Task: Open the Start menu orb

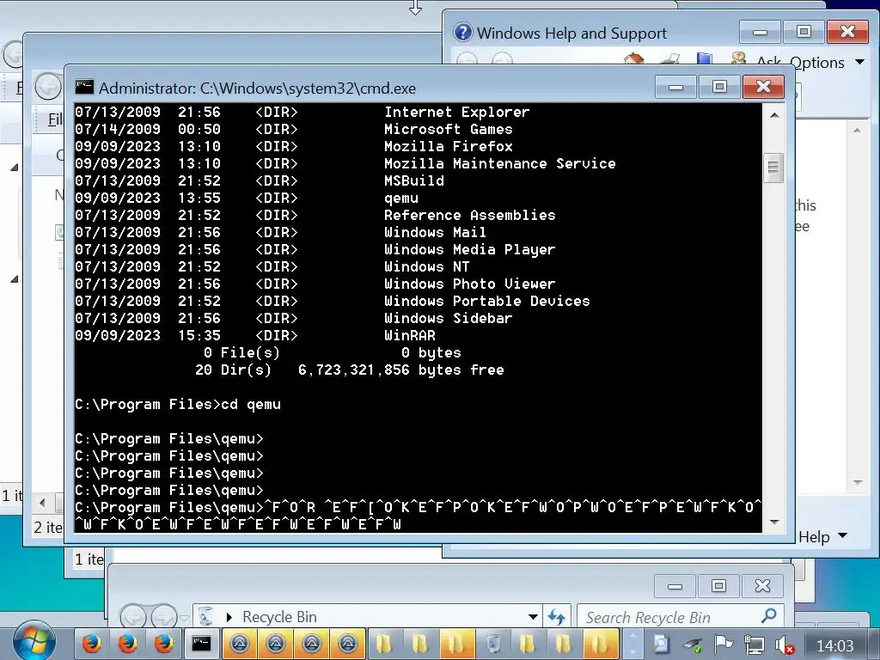Action: (34, 643)
